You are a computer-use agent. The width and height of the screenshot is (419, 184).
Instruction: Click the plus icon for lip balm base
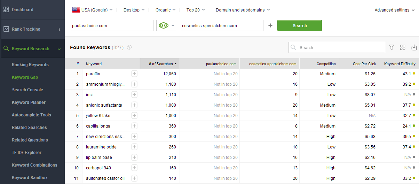tap(134, 157)
